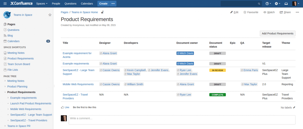Click the Like link below the table

click(x=67, y=107)
